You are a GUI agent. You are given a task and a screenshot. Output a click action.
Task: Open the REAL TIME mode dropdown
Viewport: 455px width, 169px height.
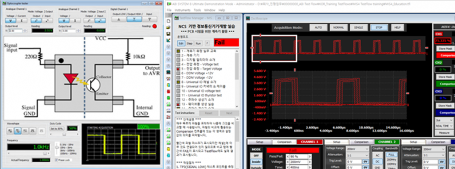(444, 126)
